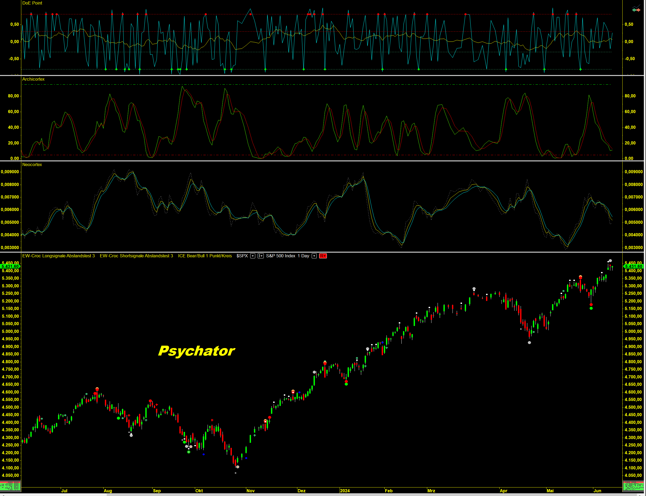Select the EW-Croc Longsignale Abstandstest 3 label
The width and height of the screenshot is (646, 496).
tap(59, 256)
